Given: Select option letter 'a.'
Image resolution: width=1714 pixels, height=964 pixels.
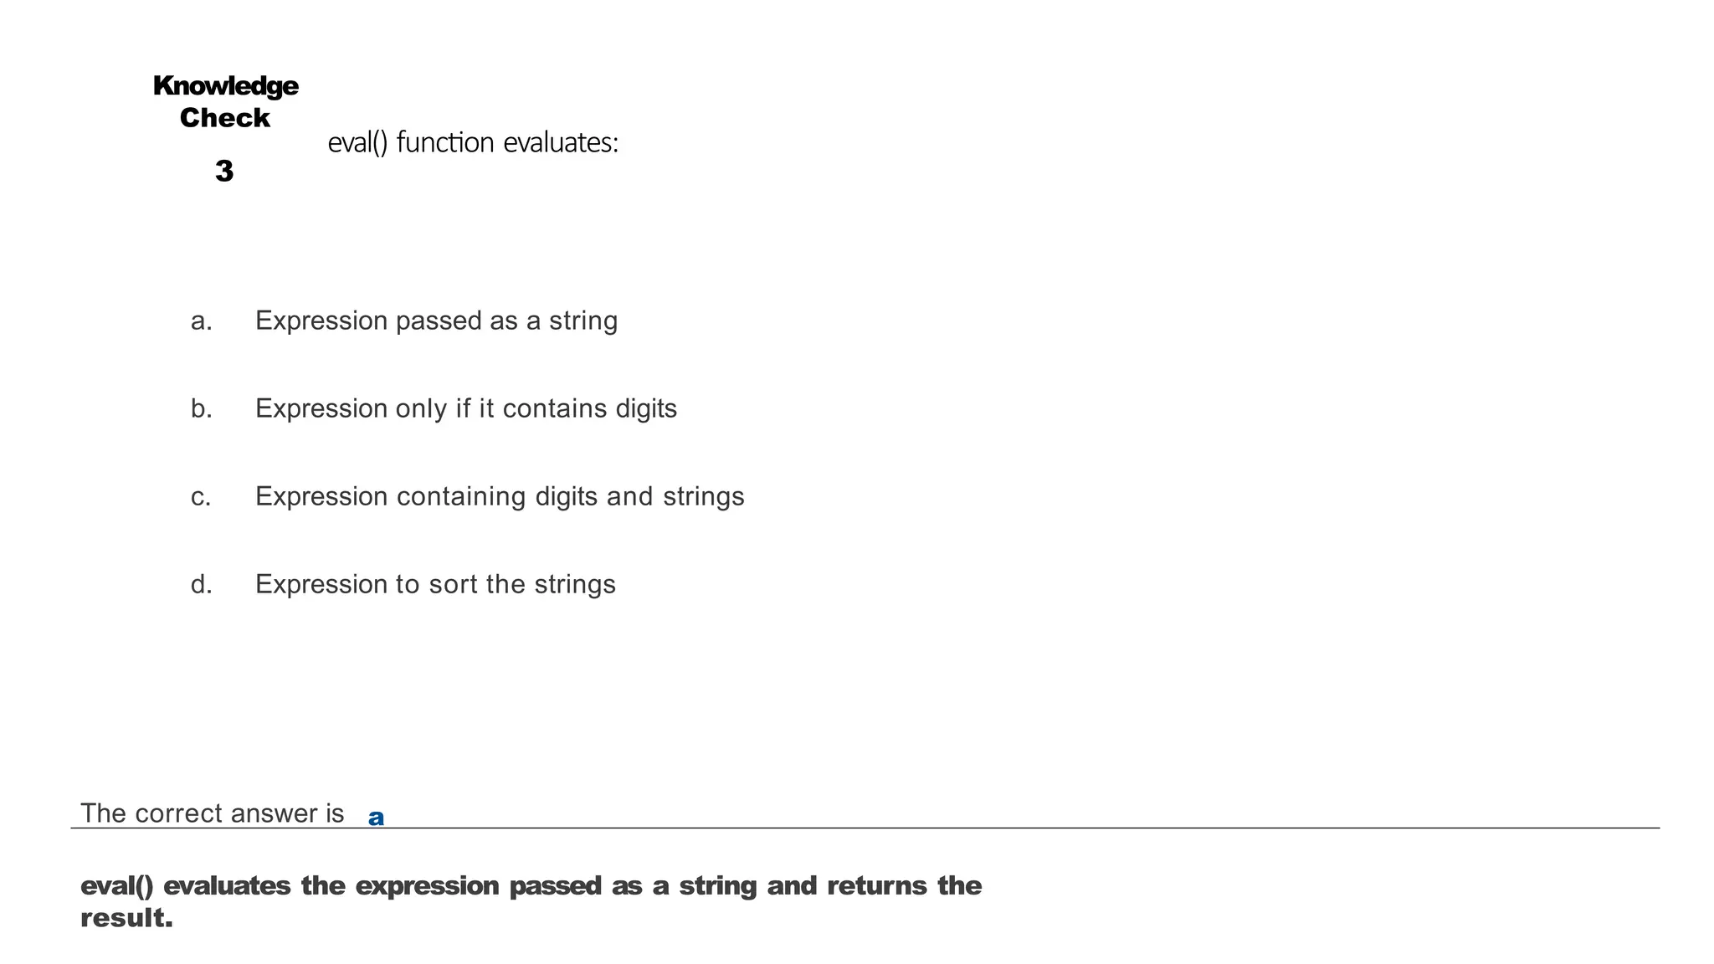Looking at the screenshot, I should pos(201,320).
